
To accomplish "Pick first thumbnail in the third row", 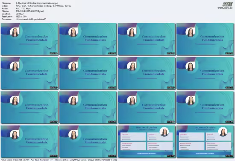I will pos(29,107).
